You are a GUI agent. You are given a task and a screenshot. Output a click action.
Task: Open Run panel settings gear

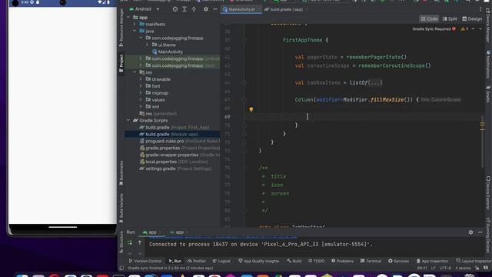pyautogui.click(x=470, y=232)
